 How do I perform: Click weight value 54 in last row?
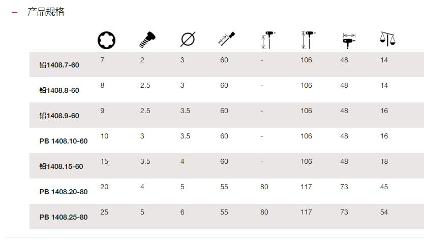(x=384, y=212)
